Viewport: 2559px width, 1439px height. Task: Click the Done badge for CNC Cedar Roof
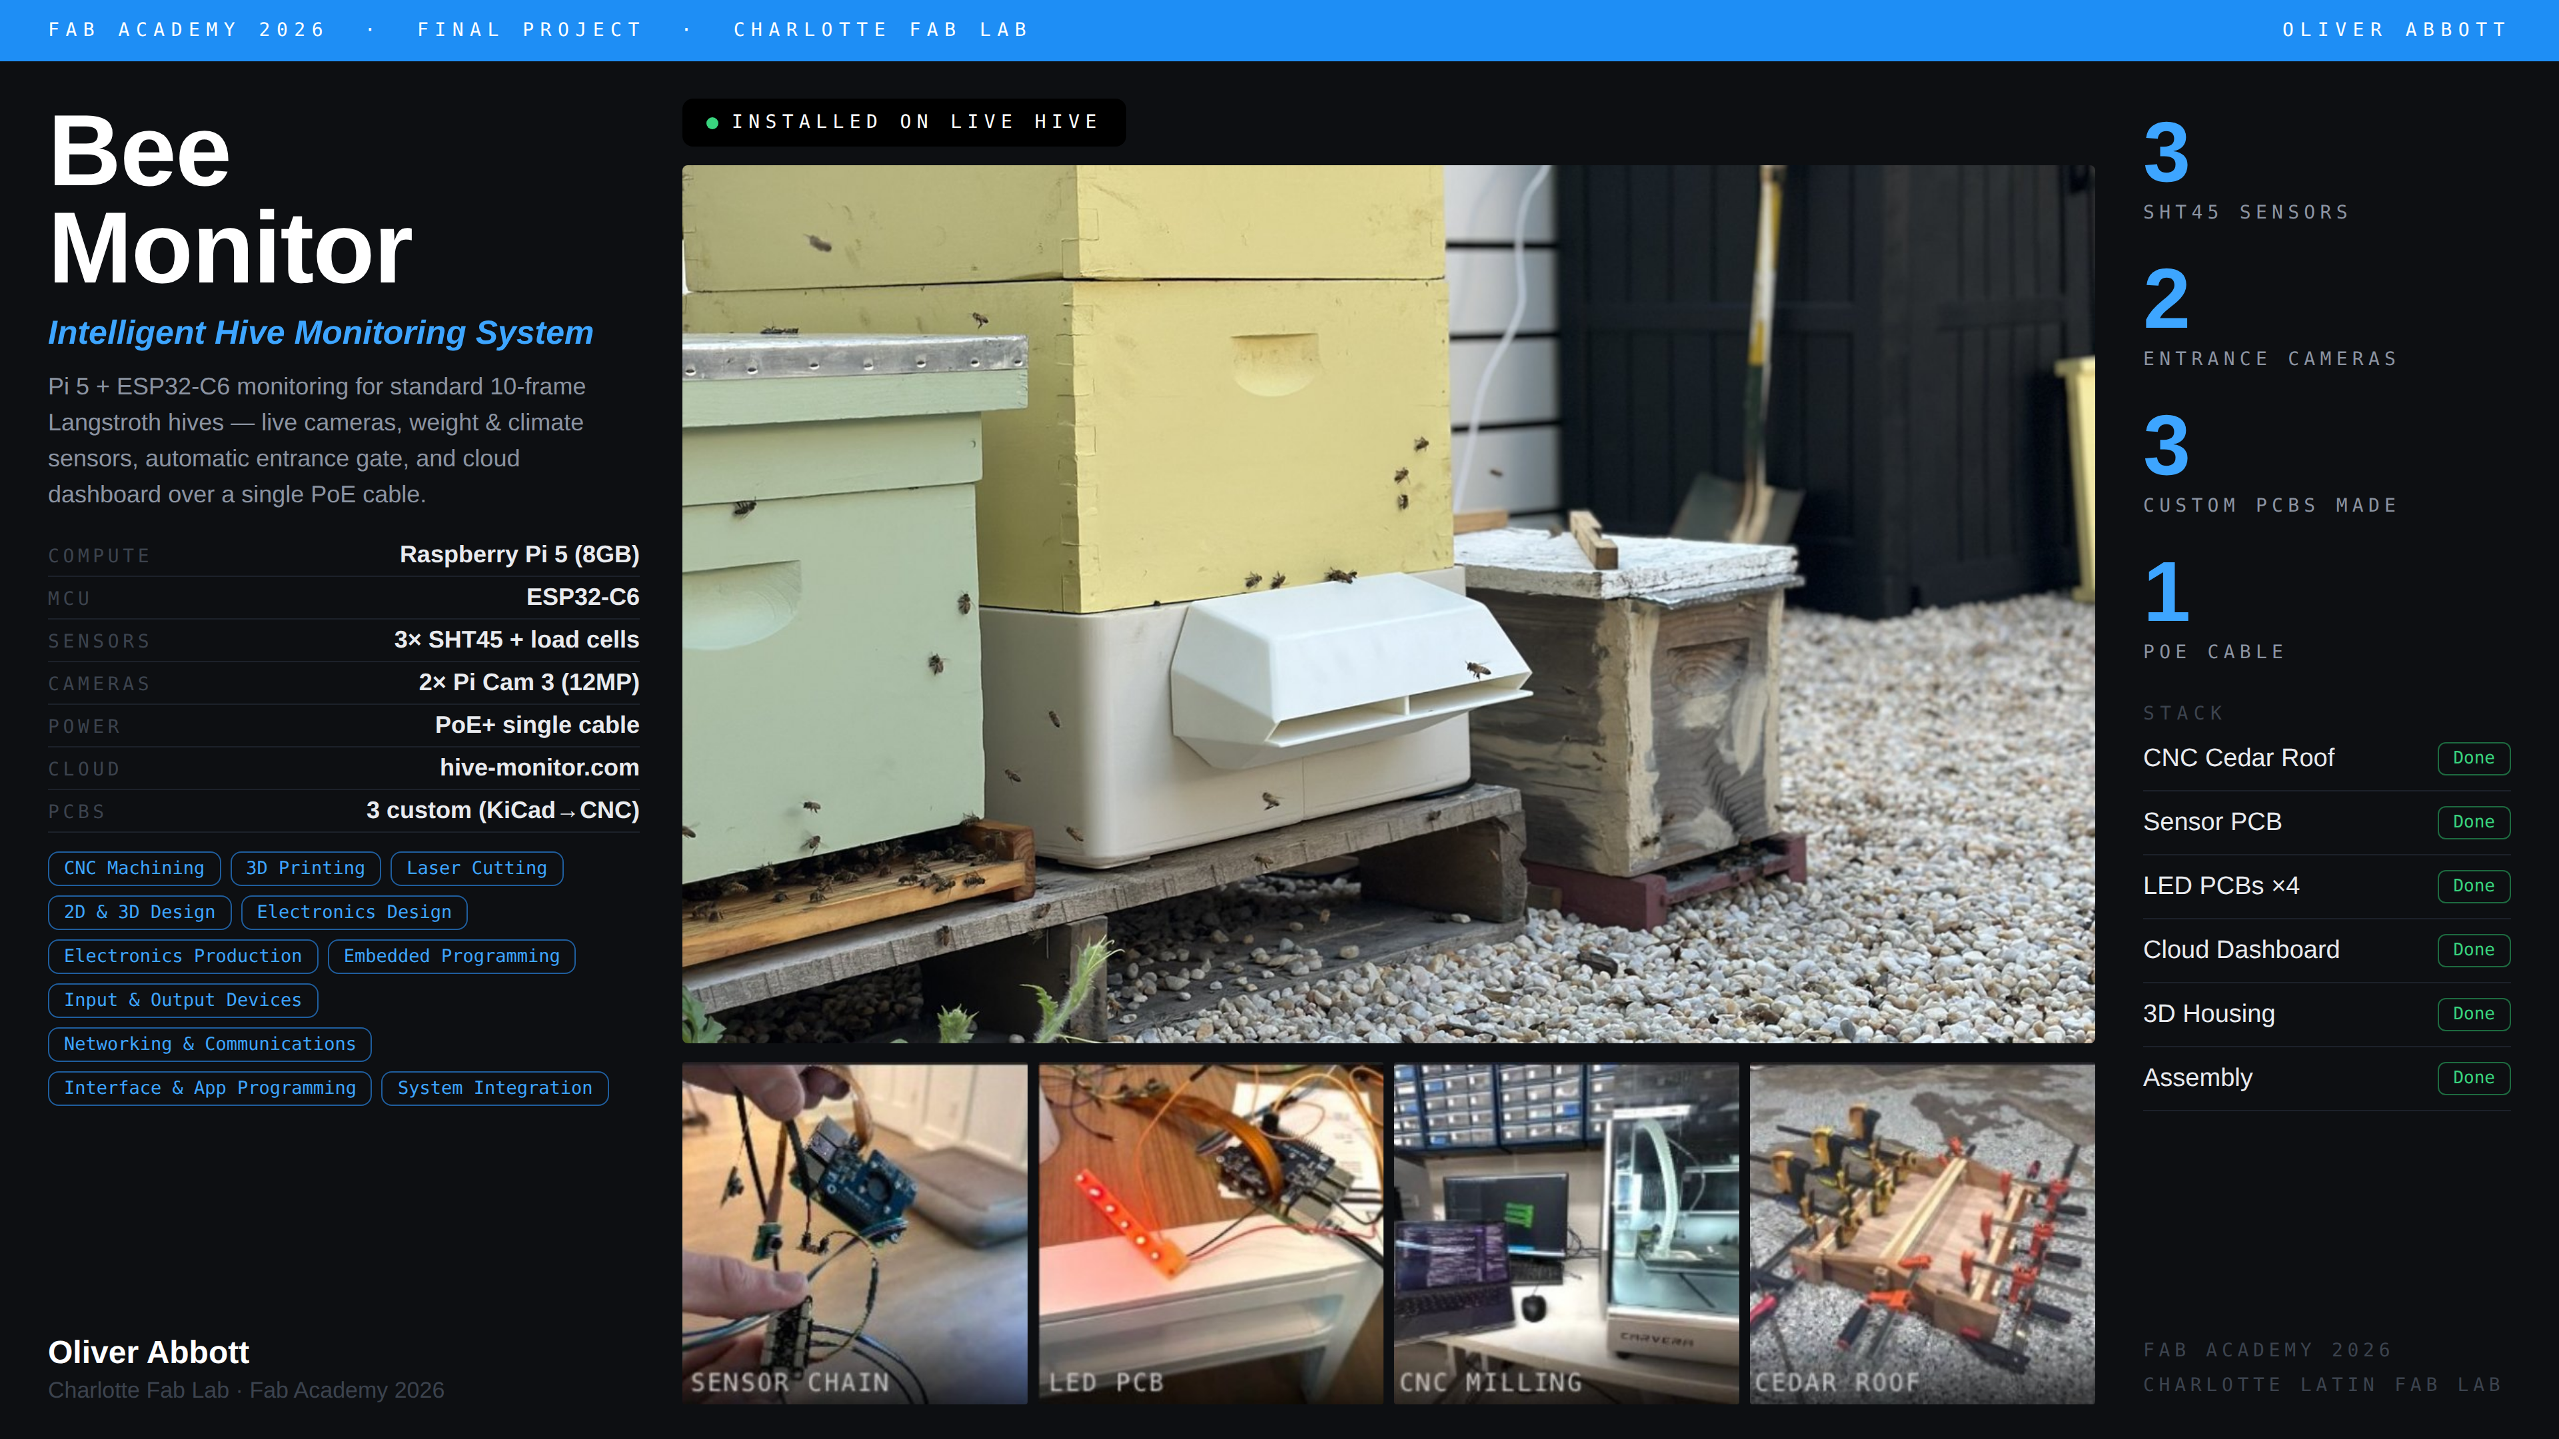pyautogui.click(x=2474, y=757)
